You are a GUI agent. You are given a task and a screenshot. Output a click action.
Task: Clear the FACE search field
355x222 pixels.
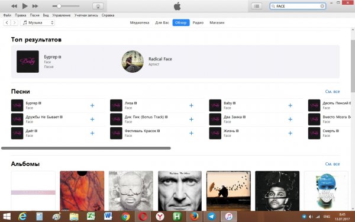click(x=322, y=6)
